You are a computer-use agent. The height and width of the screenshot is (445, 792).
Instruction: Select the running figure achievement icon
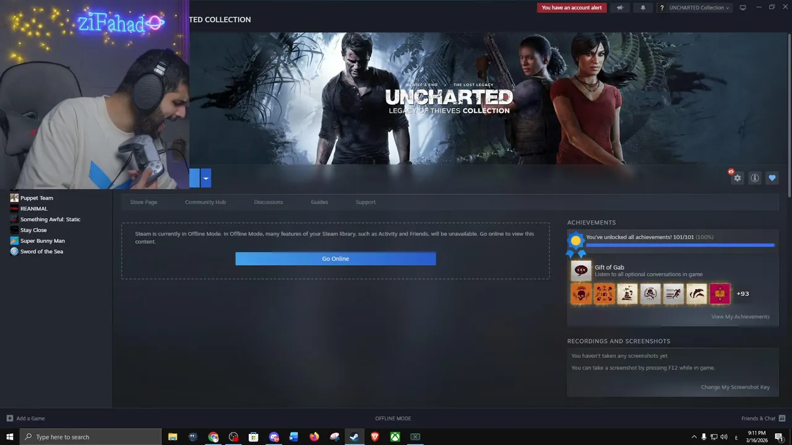pyautogui.click(x=674, y=294)
